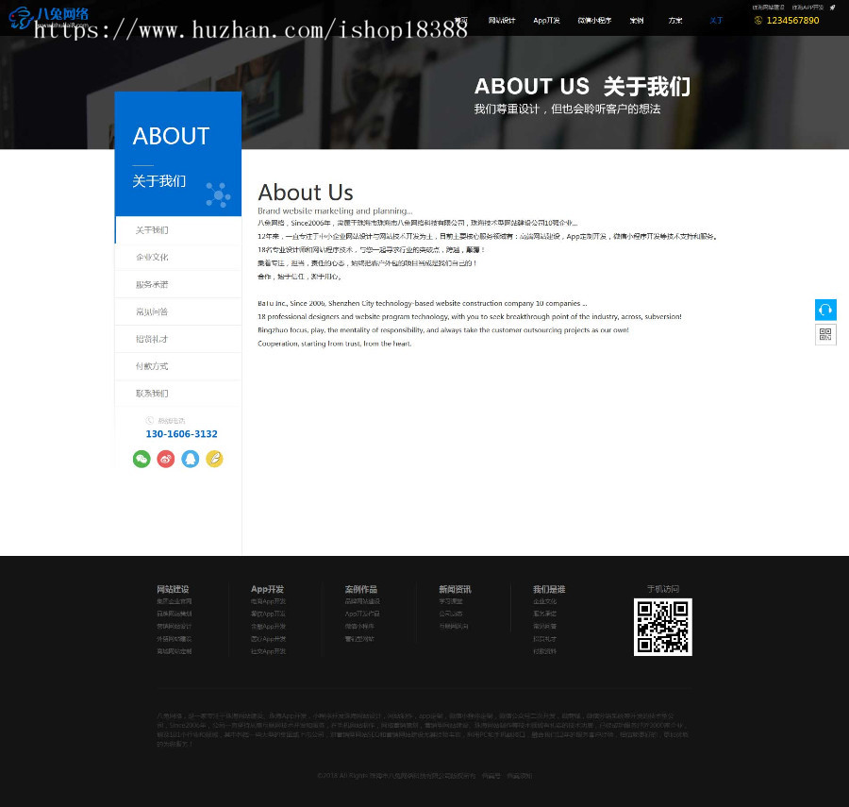Screen dimensions: 849x807
Task: Select 付款方式 in the sidebar menu
Action: click(x=178, y=366)
